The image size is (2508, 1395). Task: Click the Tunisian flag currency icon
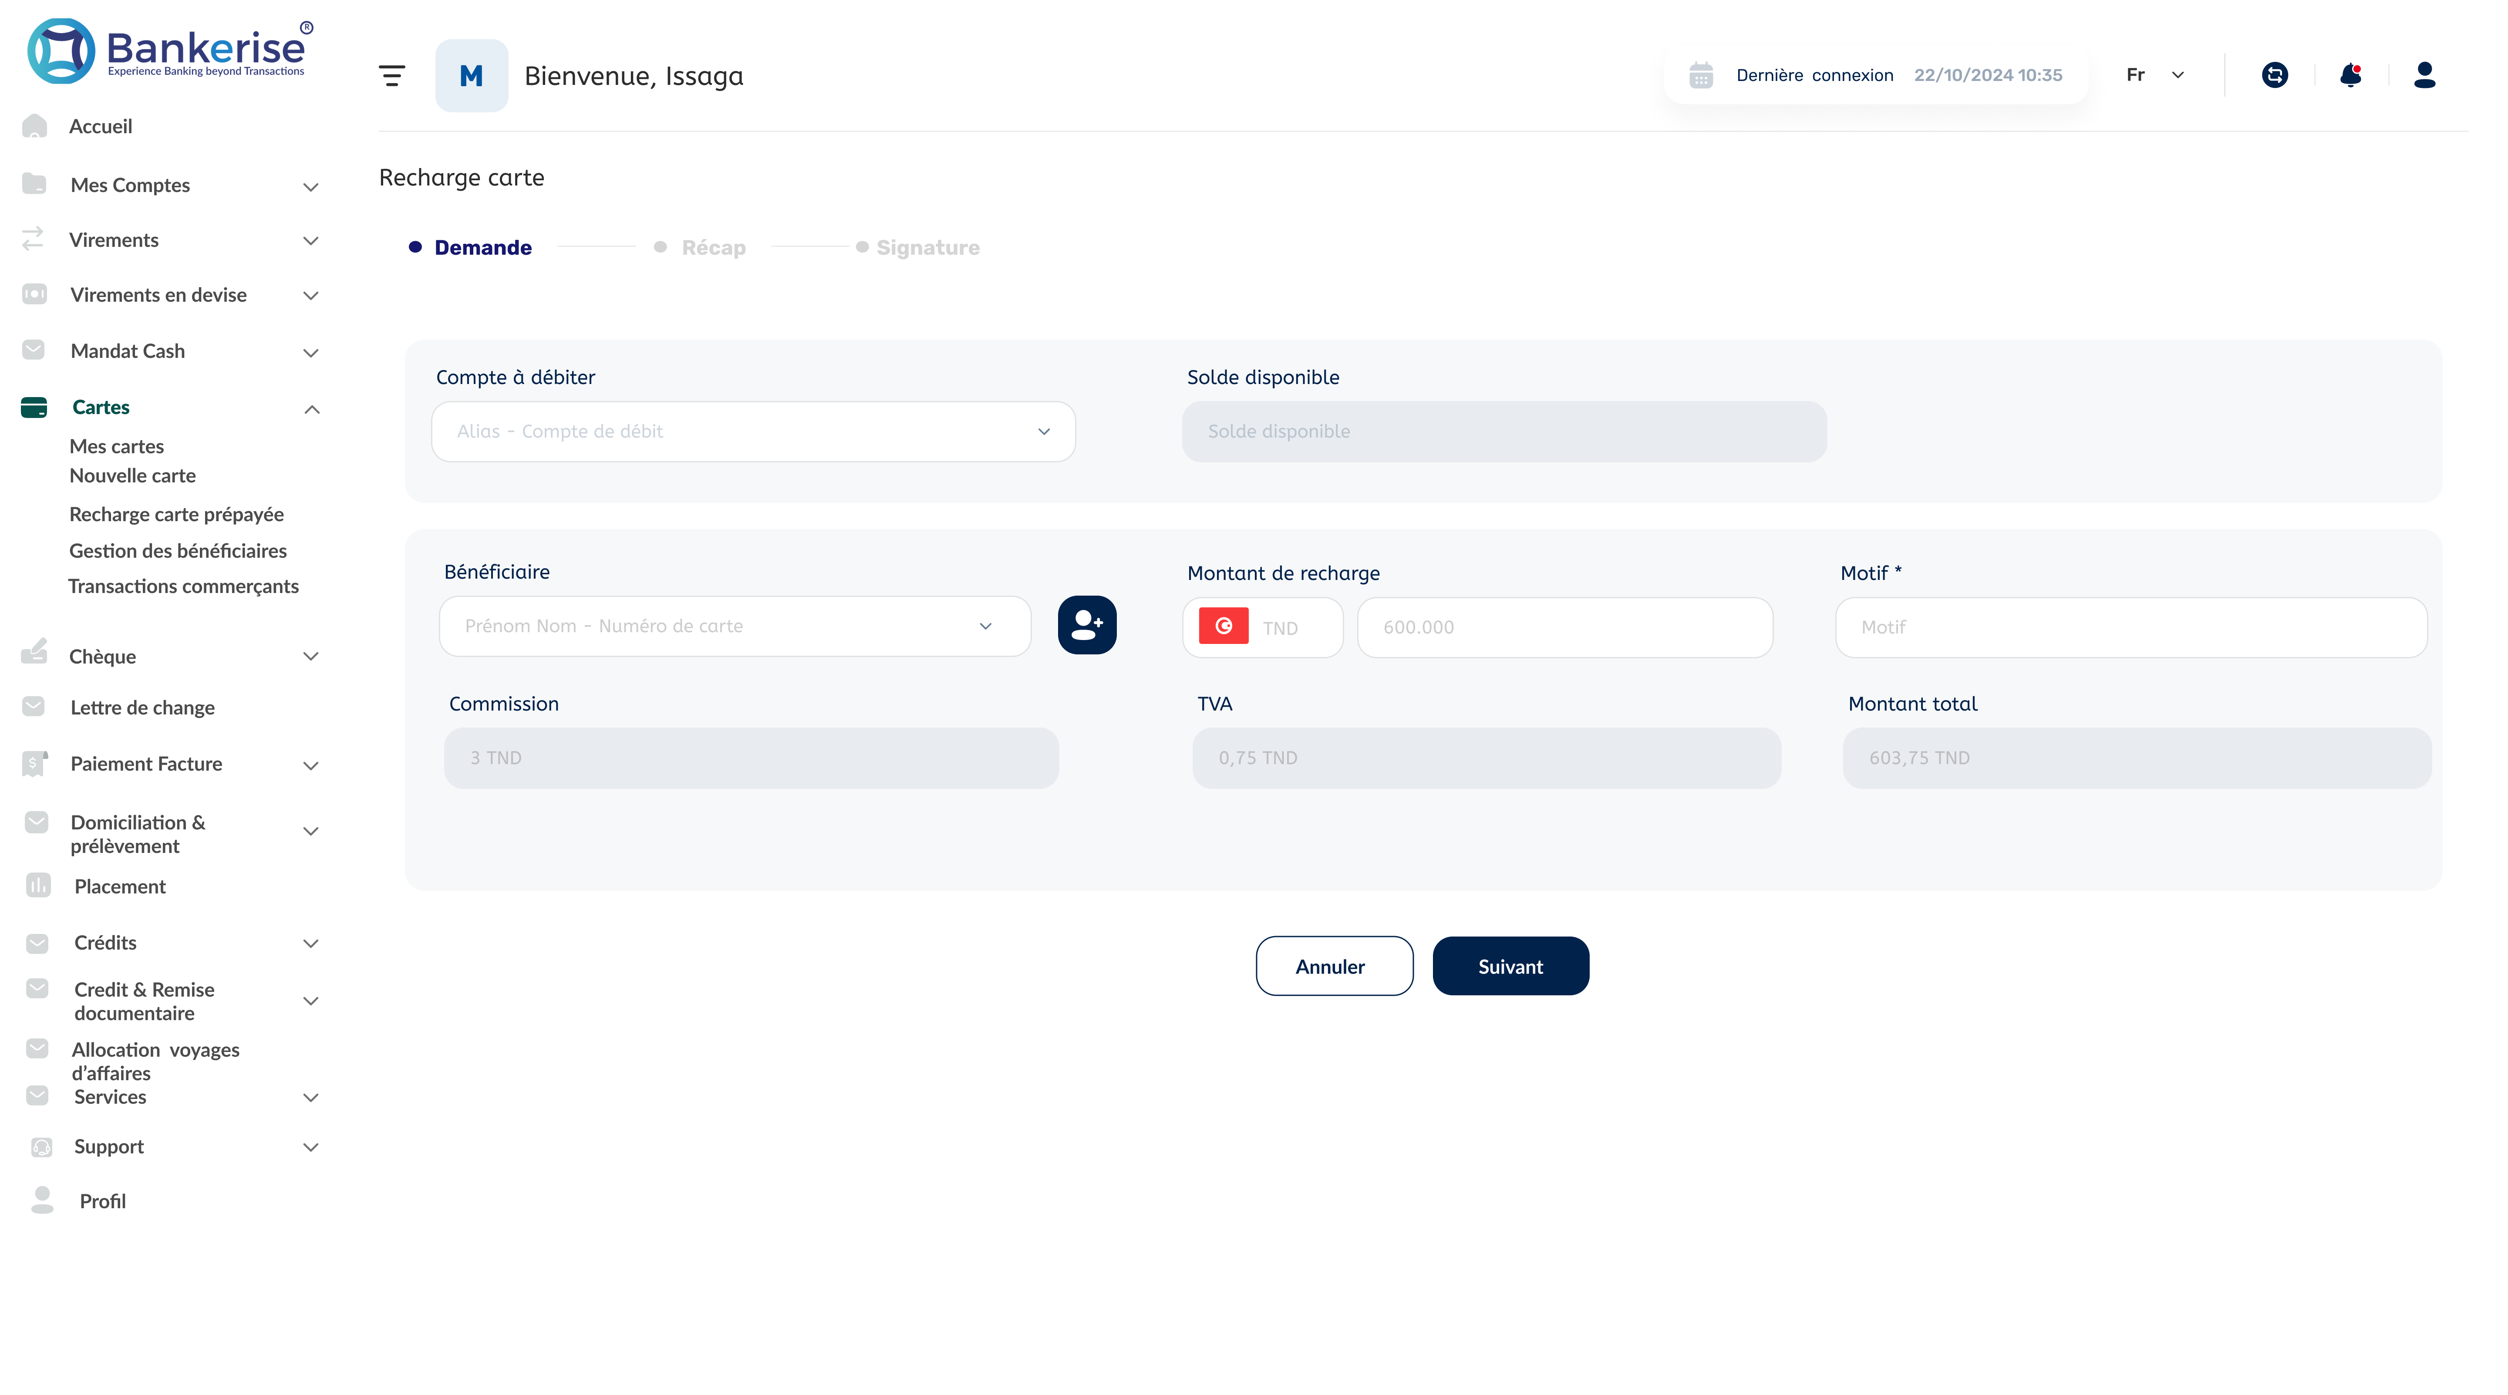[x=1224, y=626]
